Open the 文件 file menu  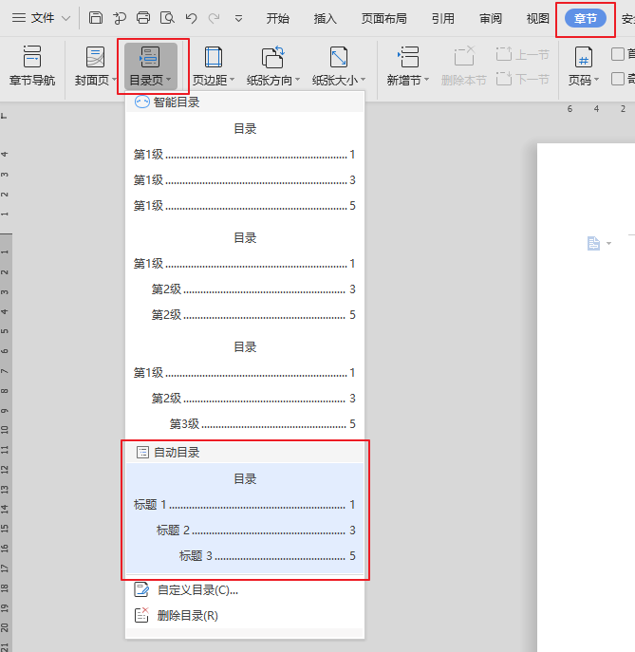coord(41,18)
